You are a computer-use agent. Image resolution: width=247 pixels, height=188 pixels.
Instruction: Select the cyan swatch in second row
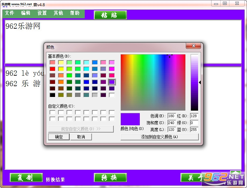(x=86, y=69)
